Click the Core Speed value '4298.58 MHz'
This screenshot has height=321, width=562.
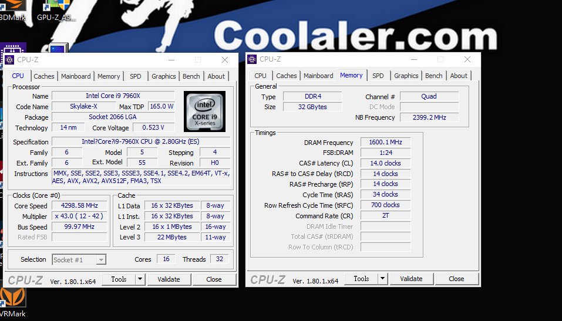pyautogui.click(x=79, y=205)
